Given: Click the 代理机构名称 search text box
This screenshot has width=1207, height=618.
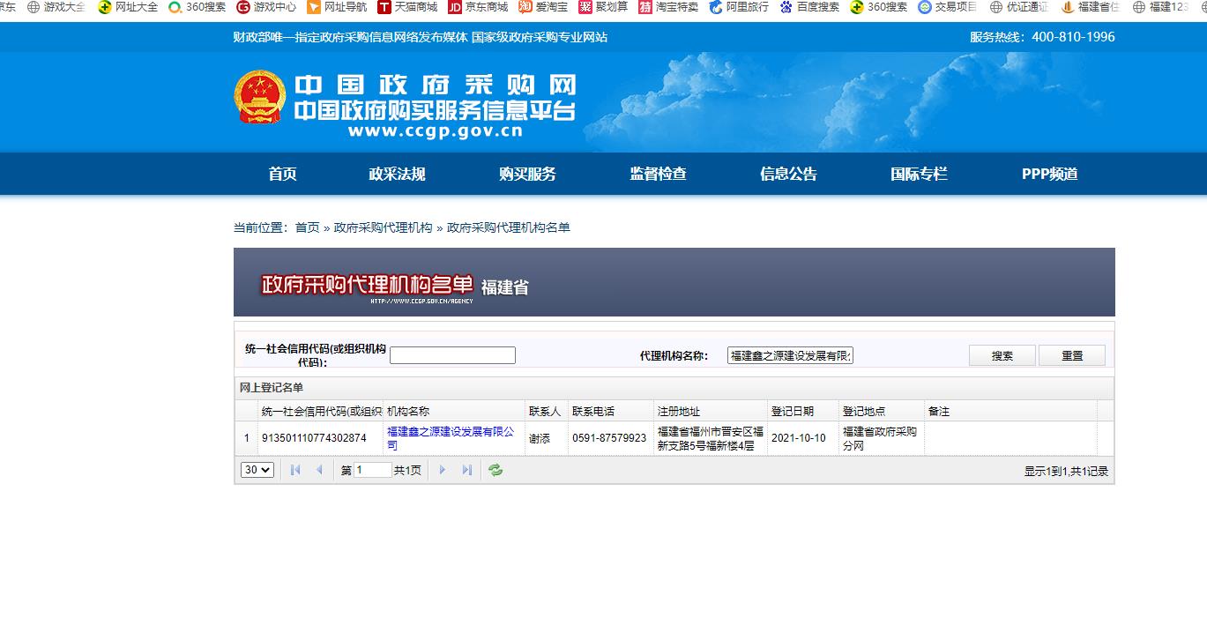Looking at the screenshot, I should pos(790,355).
